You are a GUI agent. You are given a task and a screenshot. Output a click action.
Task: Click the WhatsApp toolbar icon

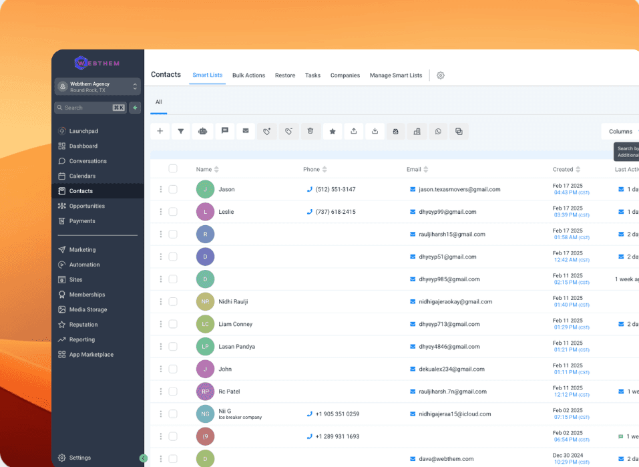pyautogui.click(x=438, y=132)
